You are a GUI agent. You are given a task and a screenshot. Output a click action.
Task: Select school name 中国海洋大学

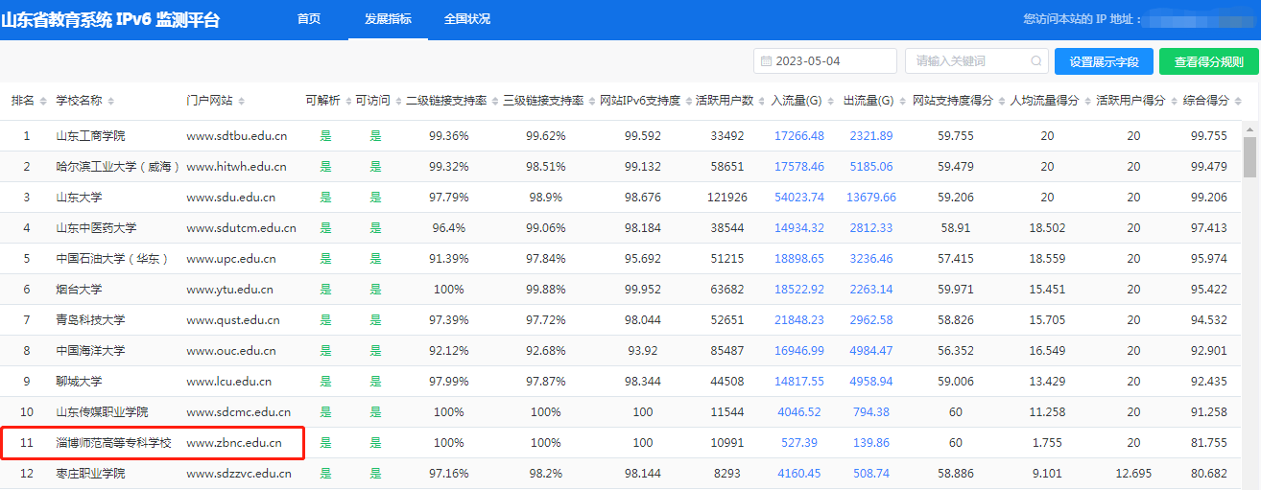point(90,351)
